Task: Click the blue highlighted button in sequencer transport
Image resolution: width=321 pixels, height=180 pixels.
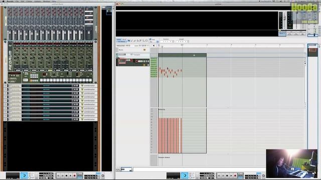Action: click(185, 175)
